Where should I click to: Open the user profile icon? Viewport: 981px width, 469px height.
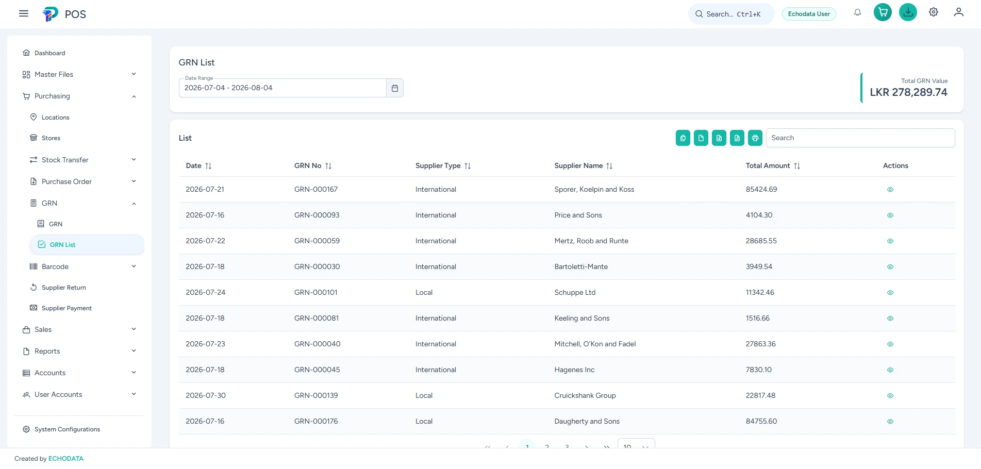[959, 12]
